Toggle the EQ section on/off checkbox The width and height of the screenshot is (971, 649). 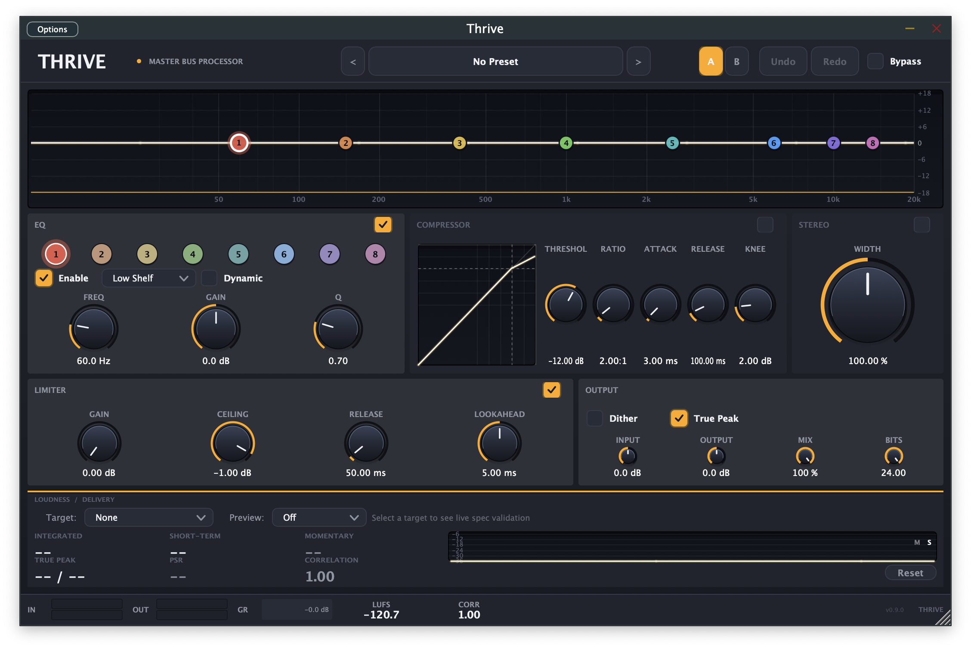383,225
